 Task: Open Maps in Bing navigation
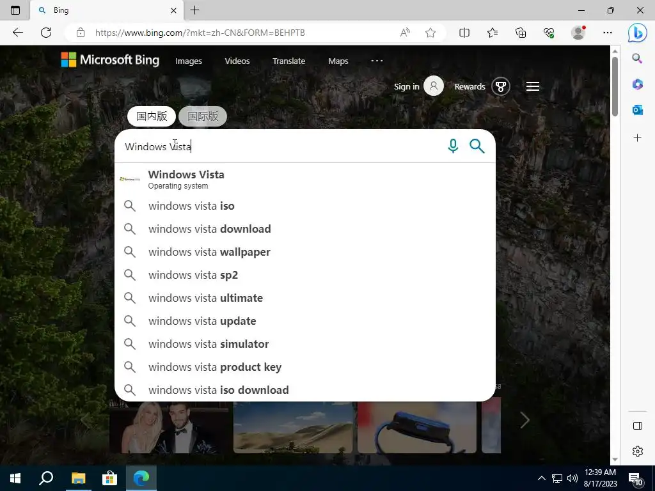[338, 61]
